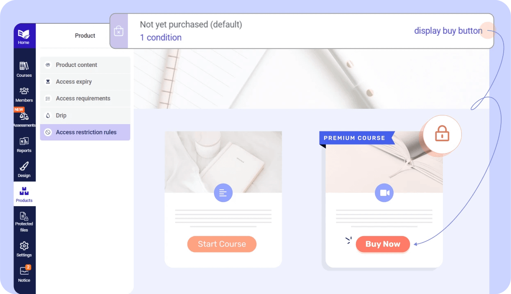Open the Access expiry menu item
The width and height of the screenshot is (511, 294).
(74, 82)
